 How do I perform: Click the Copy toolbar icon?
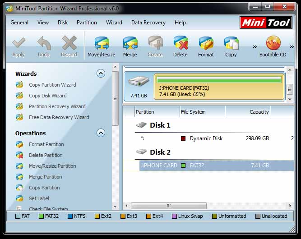coord(231,43)
